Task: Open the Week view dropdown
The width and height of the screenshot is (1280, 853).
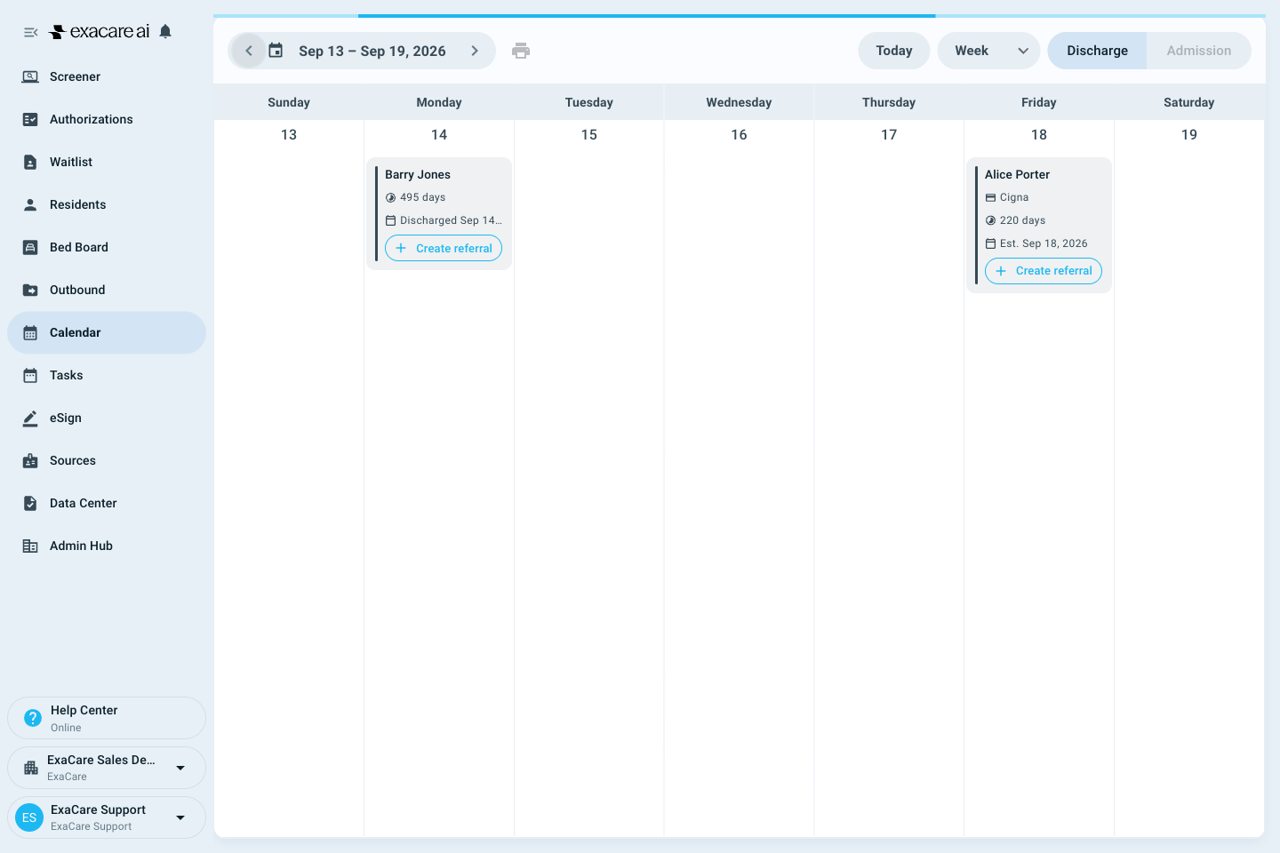Action: coord(988,51)
